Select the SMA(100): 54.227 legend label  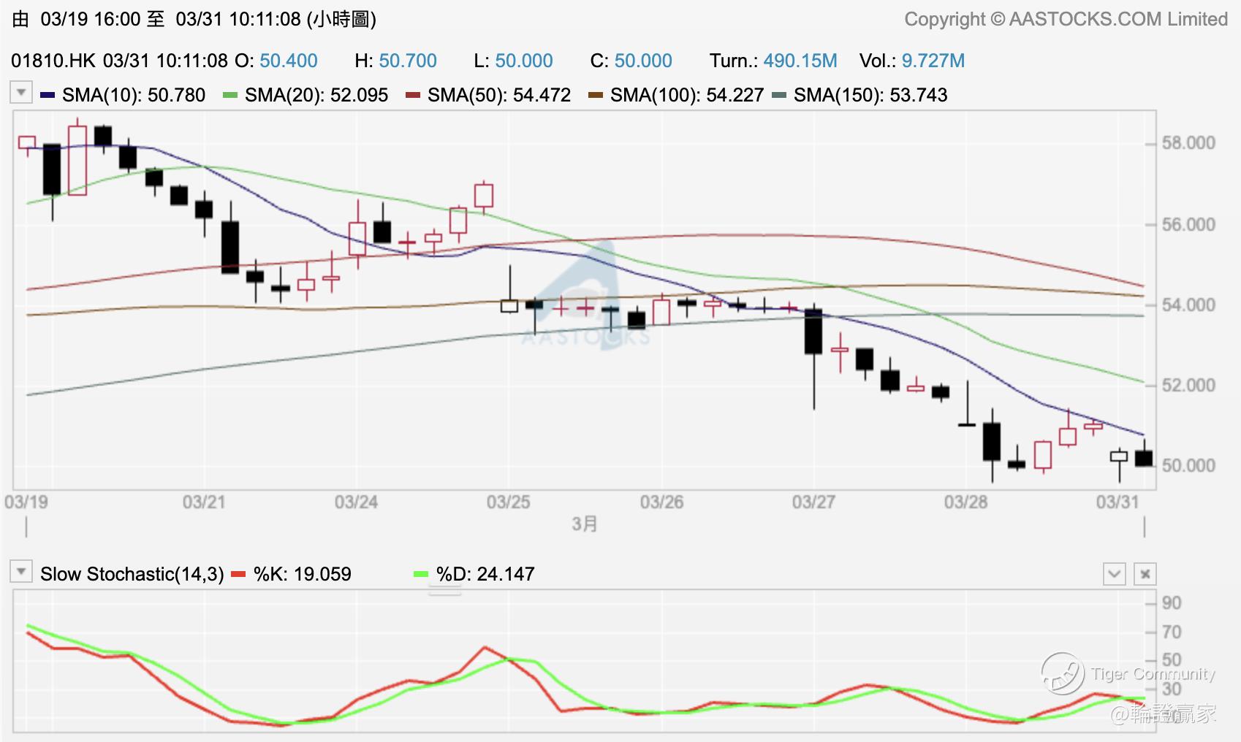point(687,95)
